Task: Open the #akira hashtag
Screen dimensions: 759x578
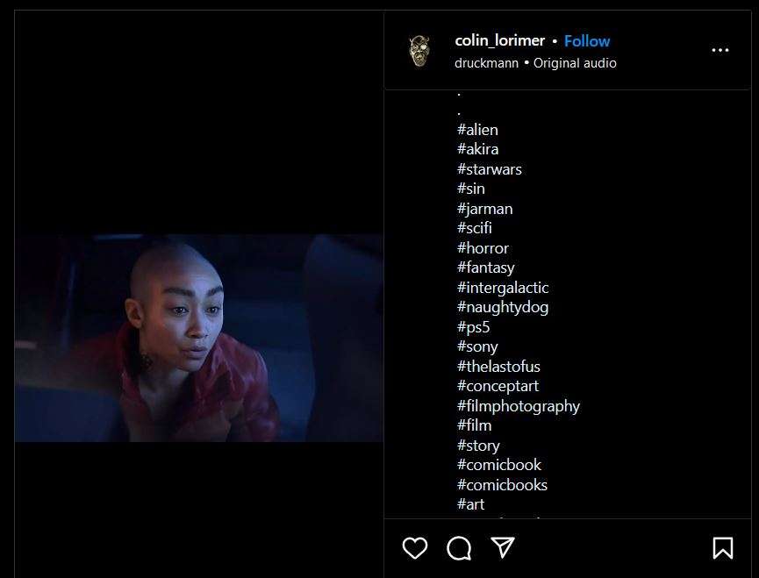Action: (477, 149)
